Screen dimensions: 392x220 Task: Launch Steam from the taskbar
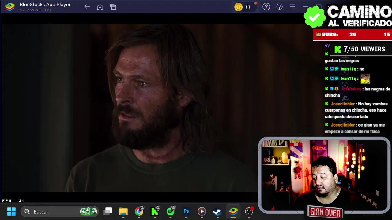pos(217,211)
